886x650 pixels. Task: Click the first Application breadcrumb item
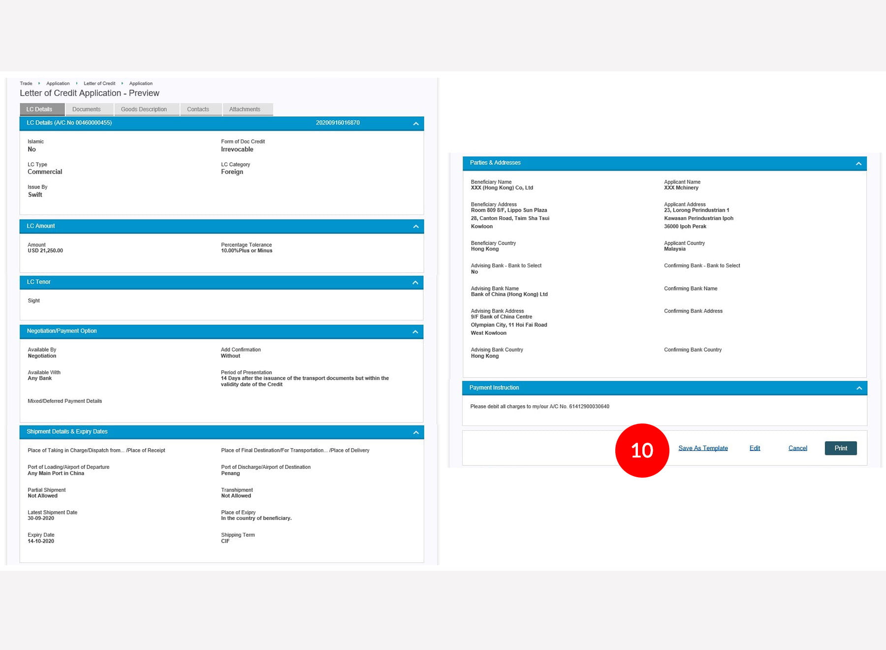point(58,84)
